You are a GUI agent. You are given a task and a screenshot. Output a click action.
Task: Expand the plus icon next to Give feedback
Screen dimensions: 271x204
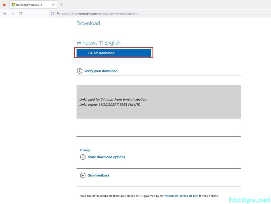[83, 175]
